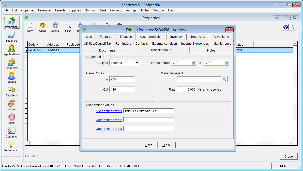The image size is (303, 171).
Task: Switch to the External condition tab
Action: click(165, 44)
